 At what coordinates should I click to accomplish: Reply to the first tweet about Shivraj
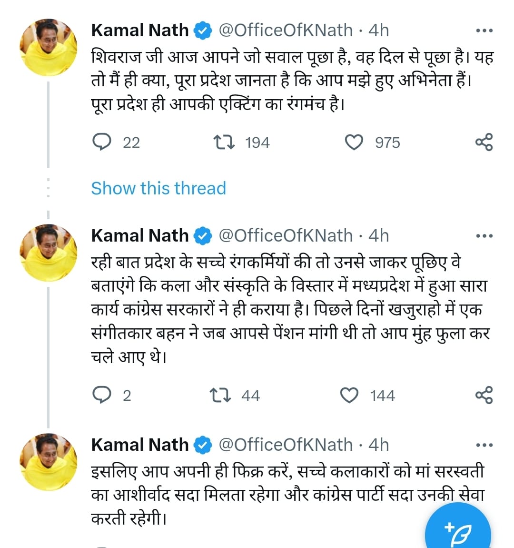101,142
